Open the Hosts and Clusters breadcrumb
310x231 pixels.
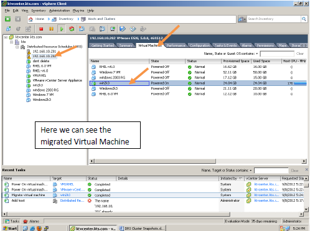[101, 19]
